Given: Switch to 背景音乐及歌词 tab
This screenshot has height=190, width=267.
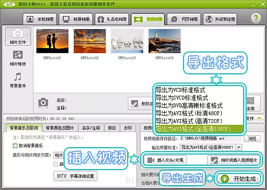Looking at the screenshot, I should pos(24,128).
